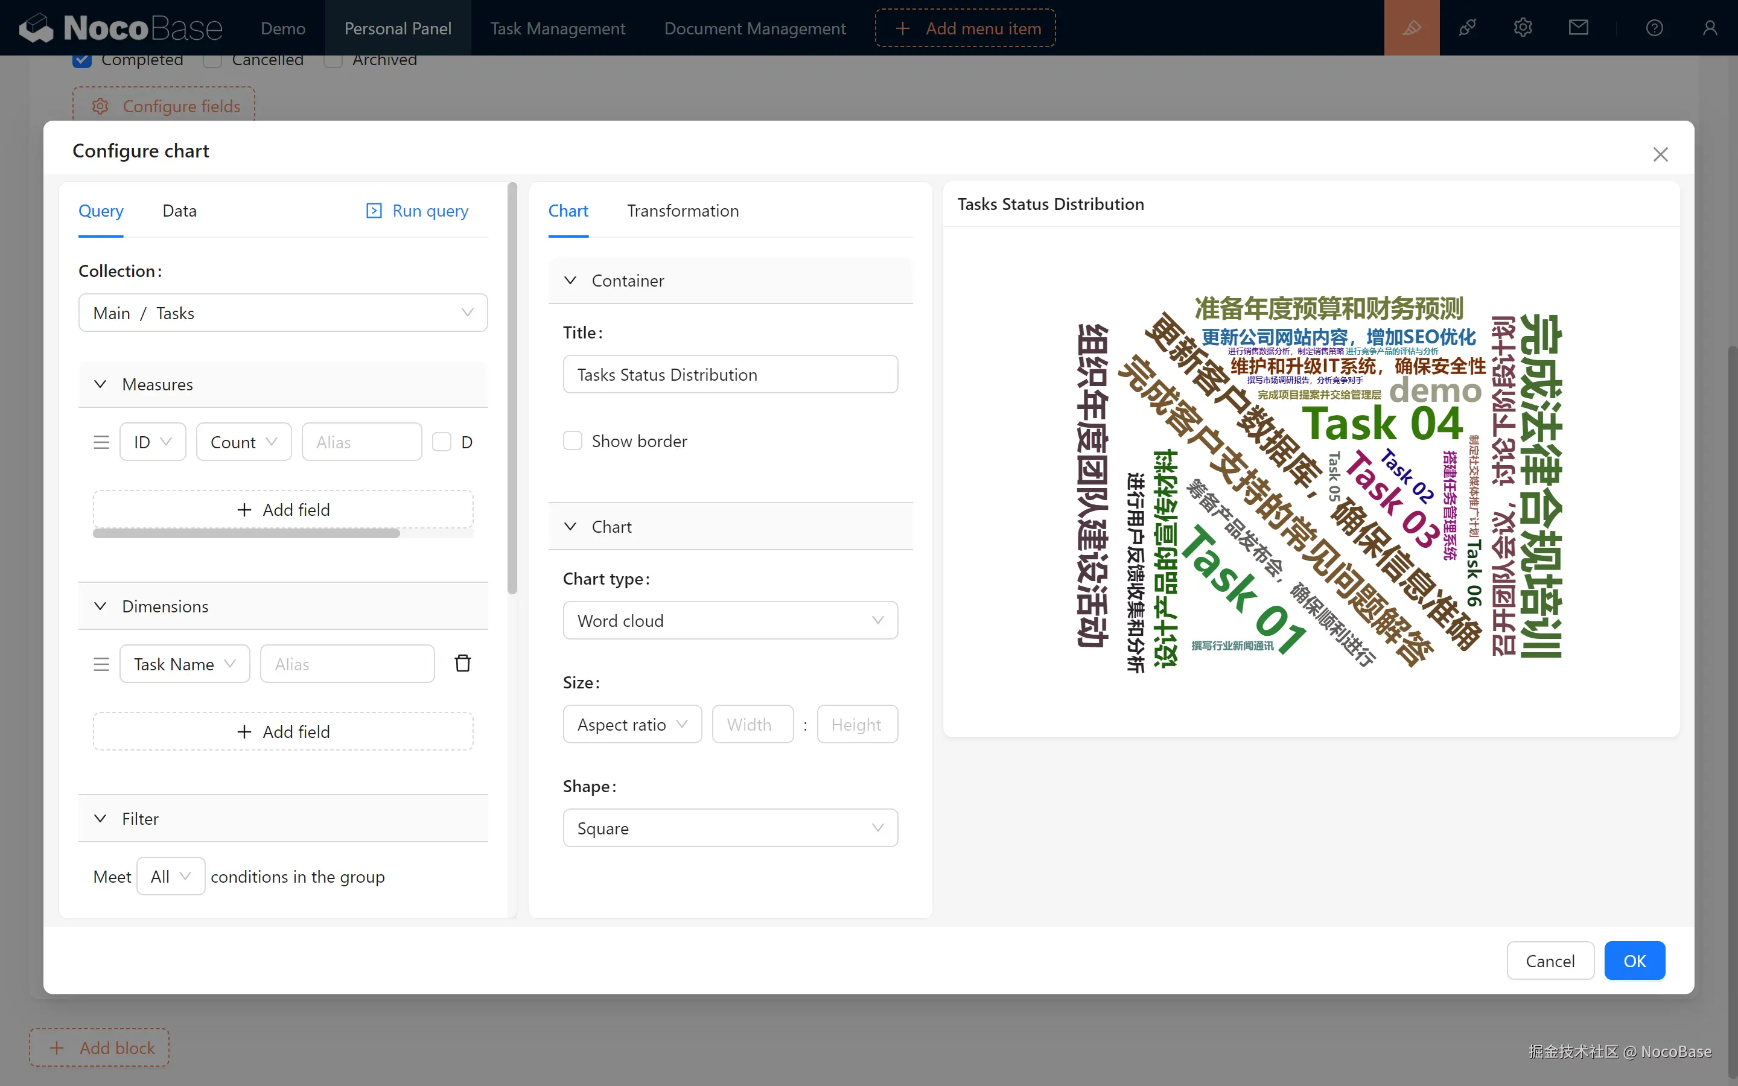
Task: Click the help question mark icon
Action: [x=1654, y=28]
